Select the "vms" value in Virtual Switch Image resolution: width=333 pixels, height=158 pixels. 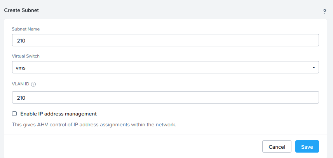[21, 67]
